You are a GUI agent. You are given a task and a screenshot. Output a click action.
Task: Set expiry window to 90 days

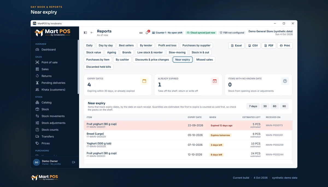[x=284, y=106]
